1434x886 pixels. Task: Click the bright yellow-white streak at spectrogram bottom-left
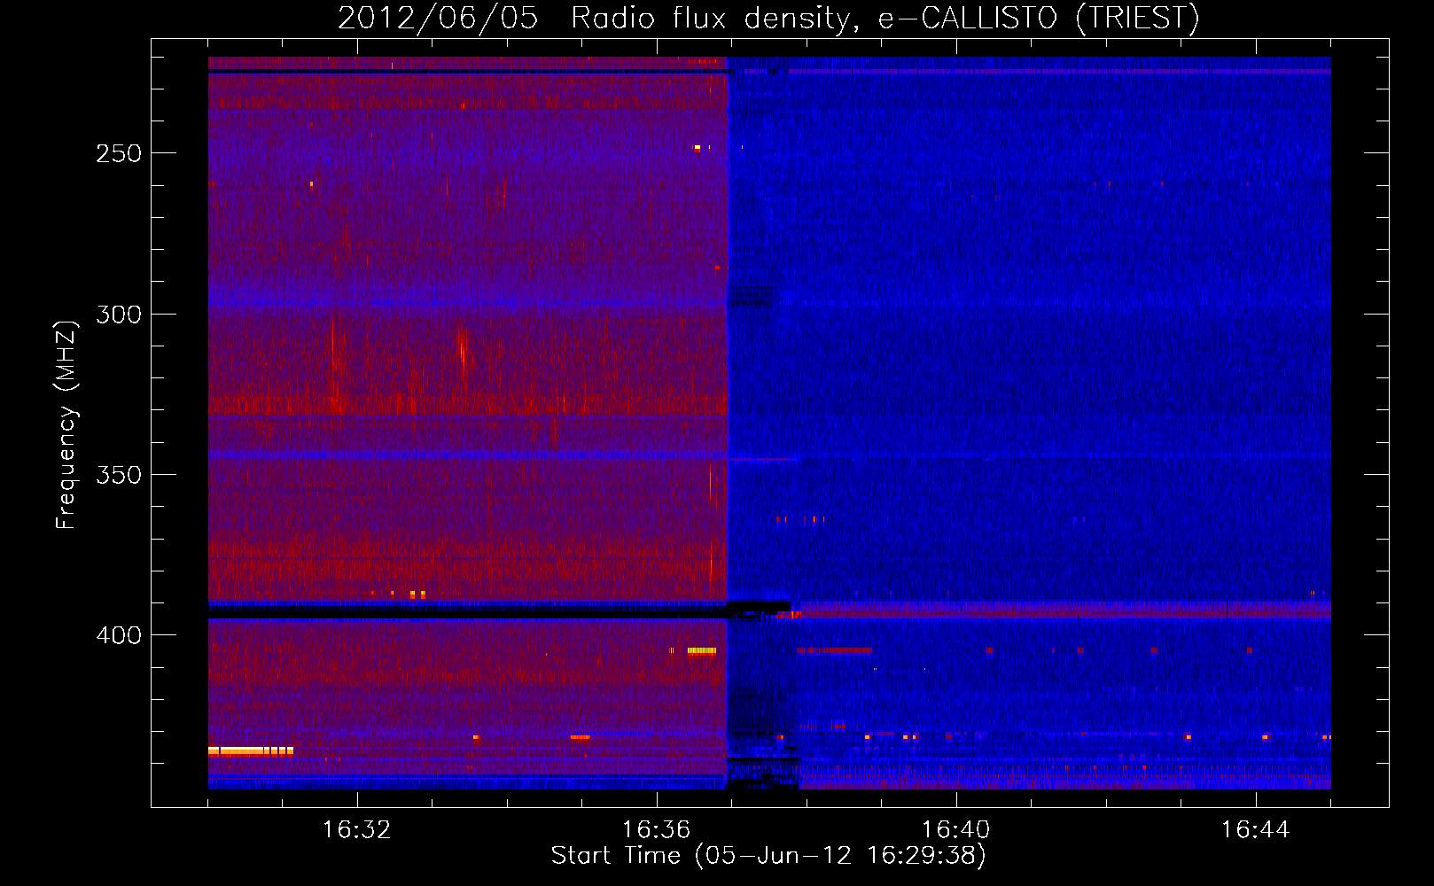pos(251,751)
